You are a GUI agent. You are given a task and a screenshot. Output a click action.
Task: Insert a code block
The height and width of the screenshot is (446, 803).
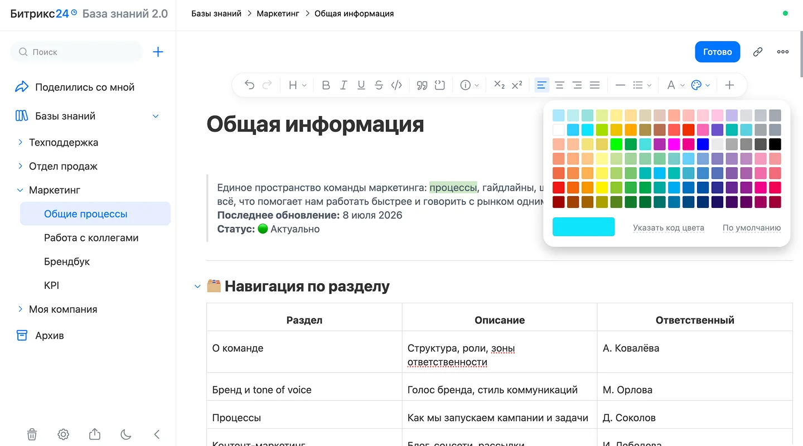click(440, 85)
